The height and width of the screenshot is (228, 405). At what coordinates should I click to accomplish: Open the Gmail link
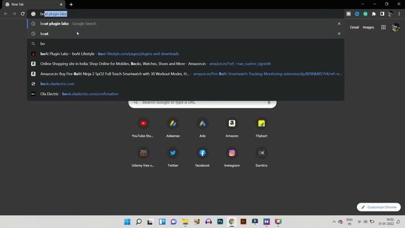354,27
